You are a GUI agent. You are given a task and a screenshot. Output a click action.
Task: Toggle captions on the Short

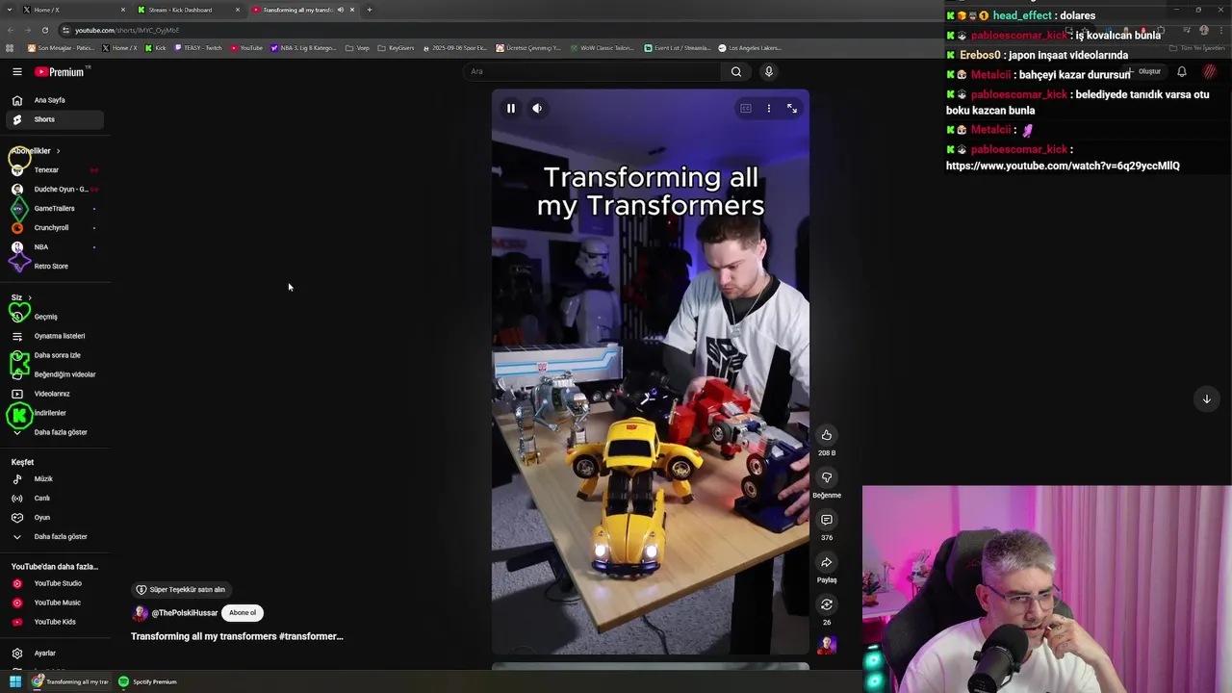(745, 109)
